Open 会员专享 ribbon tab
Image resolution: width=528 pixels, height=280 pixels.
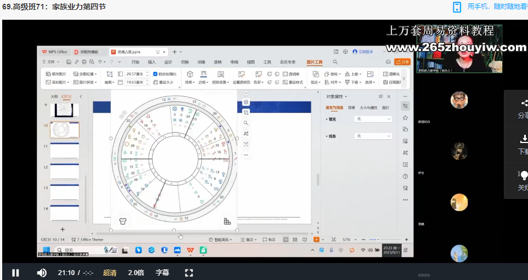pyautogui.click(x=288, y=62)
